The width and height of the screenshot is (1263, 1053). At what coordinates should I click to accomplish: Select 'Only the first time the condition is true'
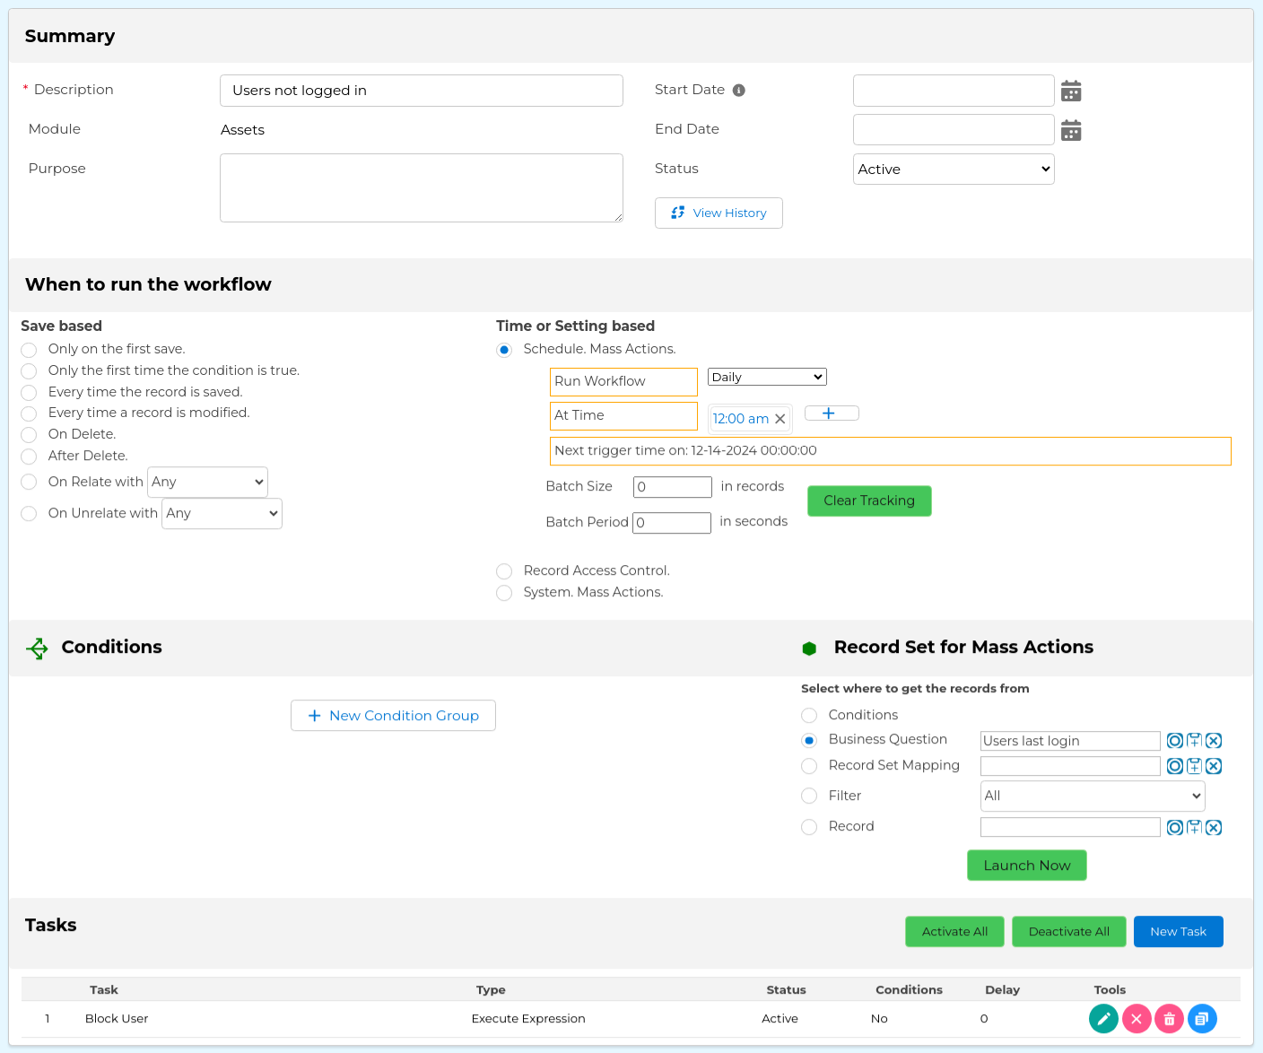pos(29,371)
